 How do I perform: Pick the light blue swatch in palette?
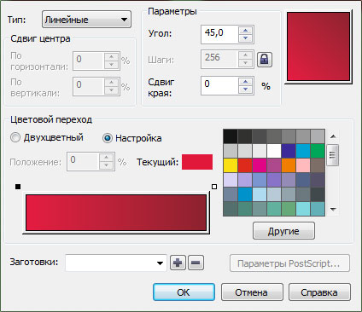click(x=260, y=194)
